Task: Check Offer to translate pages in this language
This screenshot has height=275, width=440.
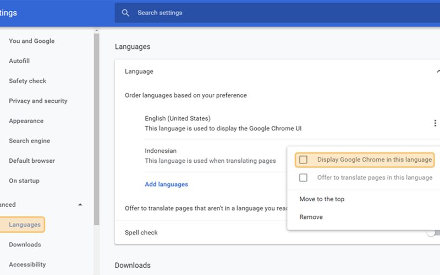Action: tap(303, 178)
